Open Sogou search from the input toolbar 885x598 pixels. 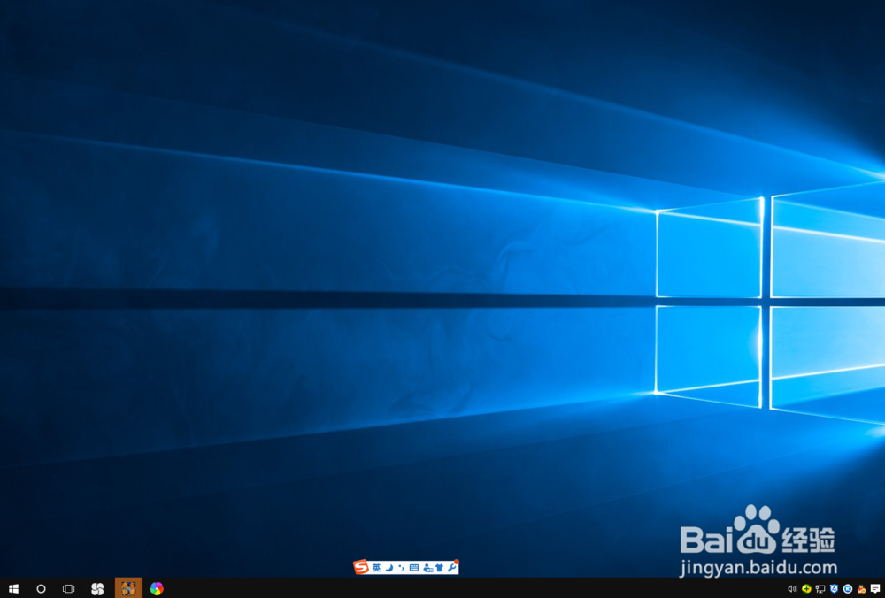click(x=426, y=568)
